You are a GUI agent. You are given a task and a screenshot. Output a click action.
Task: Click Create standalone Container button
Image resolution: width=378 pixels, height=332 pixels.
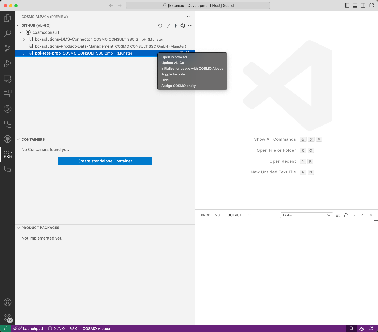click(x=105, y=161)
